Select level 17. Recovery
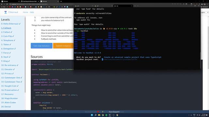Viewport: 209px width, 117px height. (x=7, y=94)
